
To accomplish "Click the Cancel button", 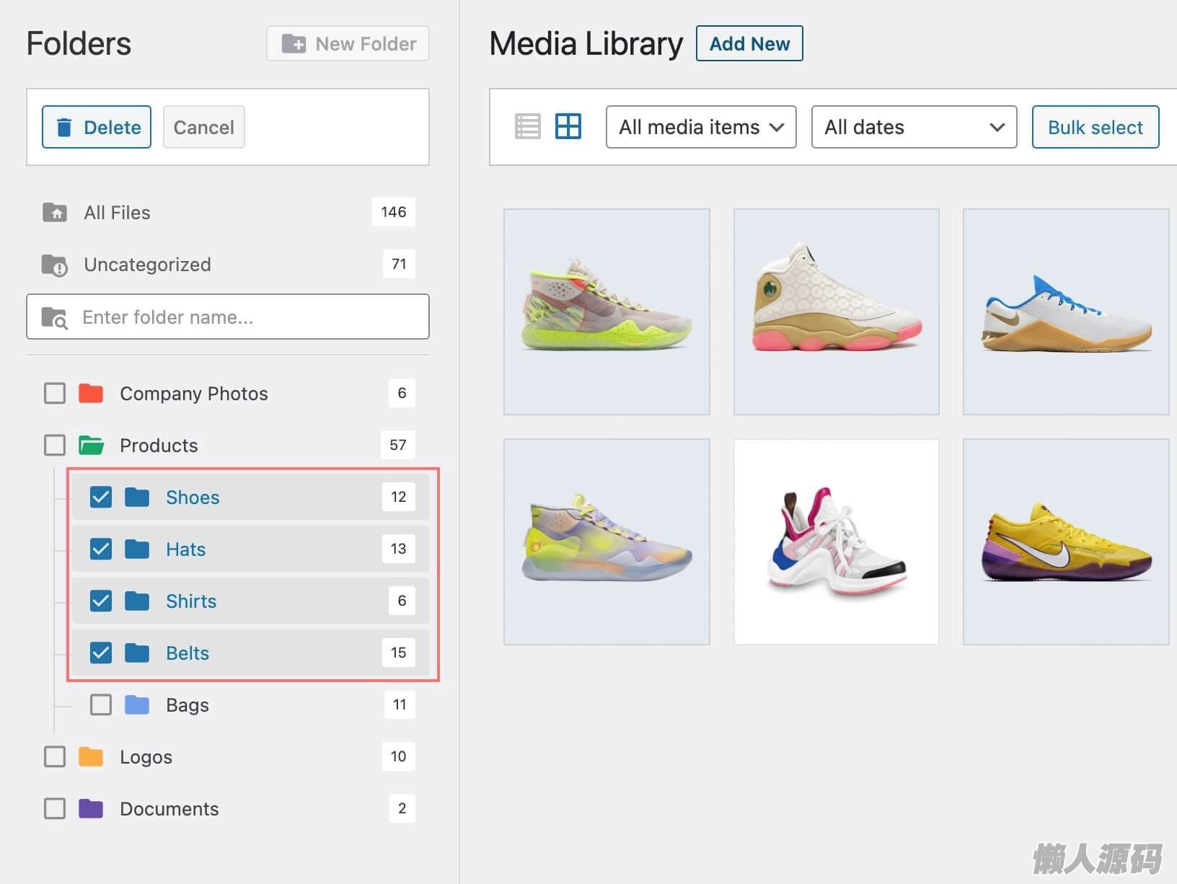I will pyautogui.click(x=203, y=127).
